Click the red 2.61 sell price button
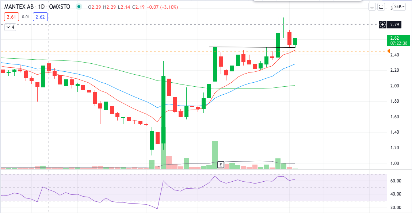This screenshot has height=213, width=412. [12, 17]
